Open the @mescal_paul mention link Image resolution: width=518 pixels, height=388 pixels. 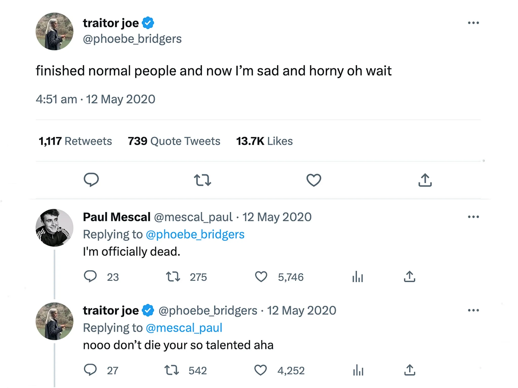[184, 328]
